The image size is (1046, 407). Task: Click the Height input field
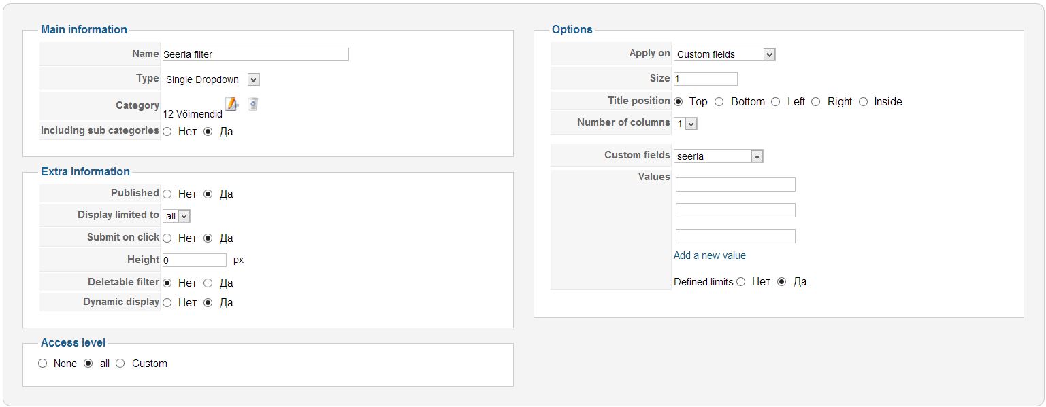click(194, 260)
